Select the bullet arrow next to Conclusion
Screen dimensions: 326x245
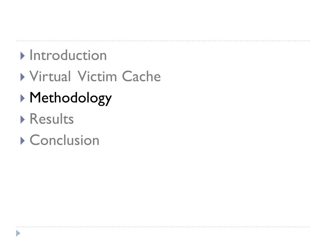[x=22, y=141]
